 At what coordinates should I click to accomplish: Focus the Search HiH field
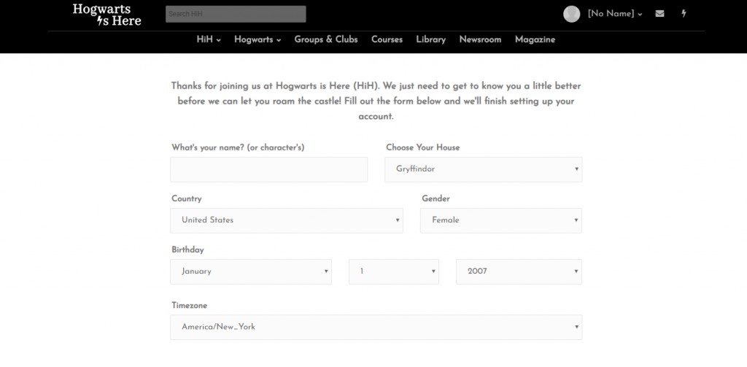click(x=236, y=14)
